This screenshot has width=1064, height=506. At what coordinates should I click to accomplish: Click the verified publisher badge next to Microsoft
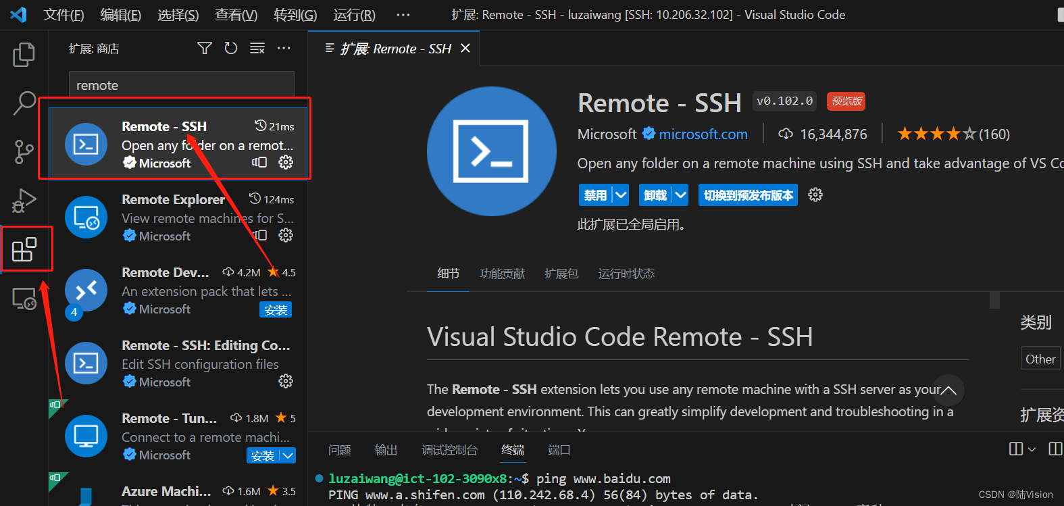[x=649, y=134]
